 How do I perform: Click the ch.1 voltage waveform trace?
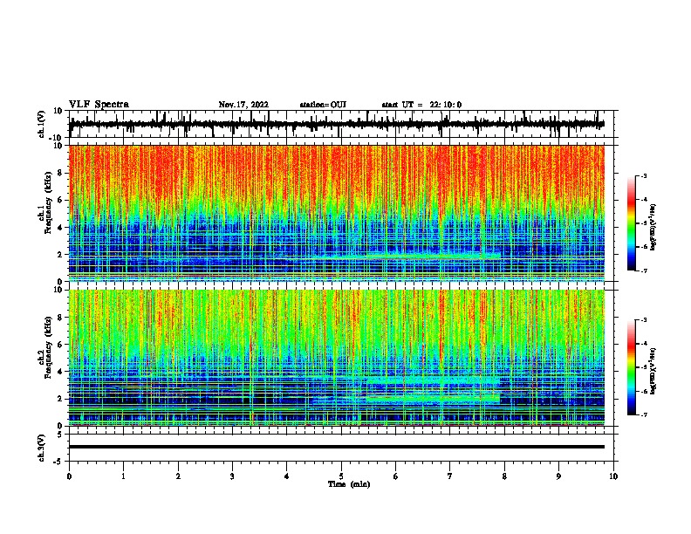click(337, 124)
